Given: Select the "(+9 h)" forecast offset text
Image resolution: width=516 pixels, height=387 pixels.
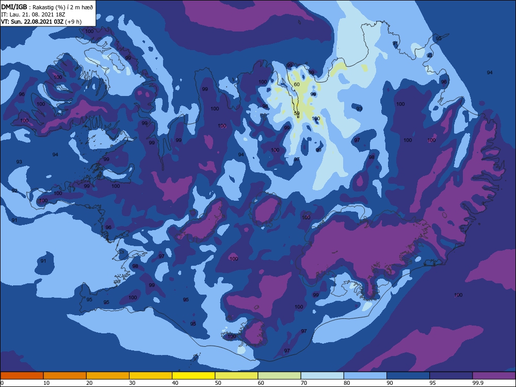Looking at the screenshot, I should (x=73, y=22).
